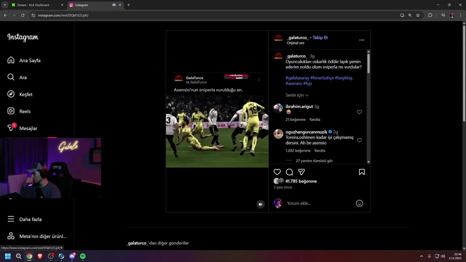Click the comments scrollbar thumb
This screenshot has height=262, width=466.
(x=368, y=63)
